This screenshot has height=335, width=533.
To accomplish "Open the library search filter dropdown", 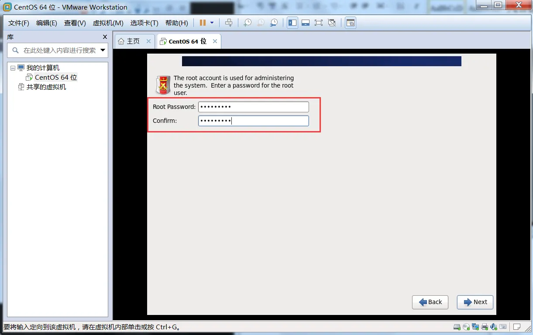I will 103,50.
